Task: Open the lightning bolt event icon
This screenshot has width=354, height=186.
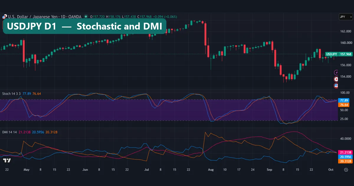Action: [336, 72]
